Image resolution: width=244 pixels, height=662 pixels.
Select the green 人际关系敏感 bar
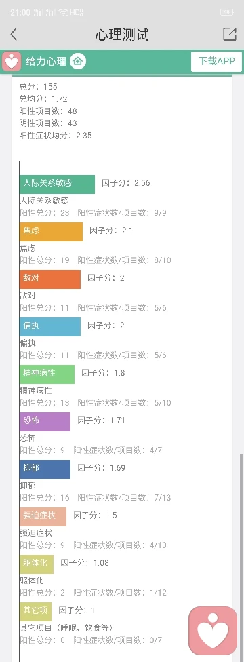click(57, 184)
